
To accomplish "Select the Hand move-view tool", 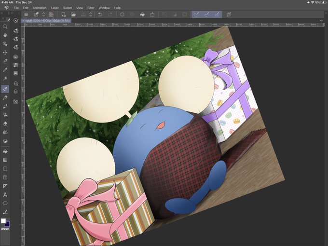I will (x=5, y=35).
